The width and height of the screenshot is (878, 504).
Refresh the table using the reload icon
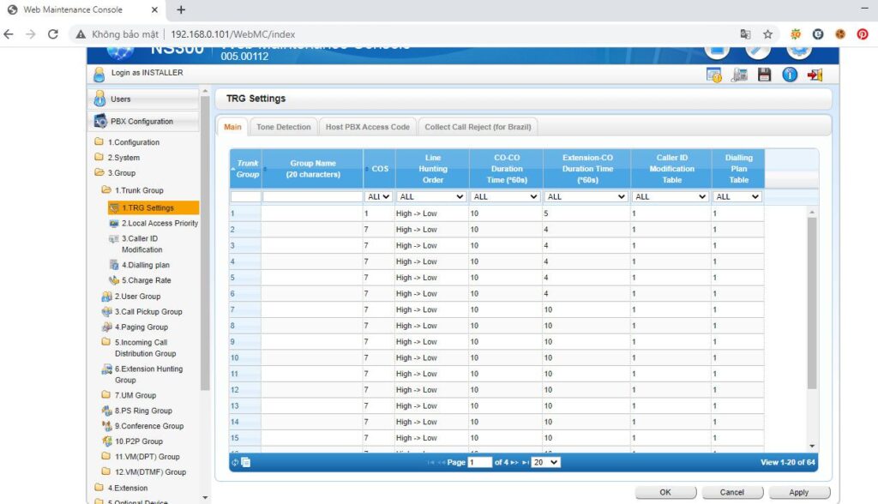click(236, 462)
